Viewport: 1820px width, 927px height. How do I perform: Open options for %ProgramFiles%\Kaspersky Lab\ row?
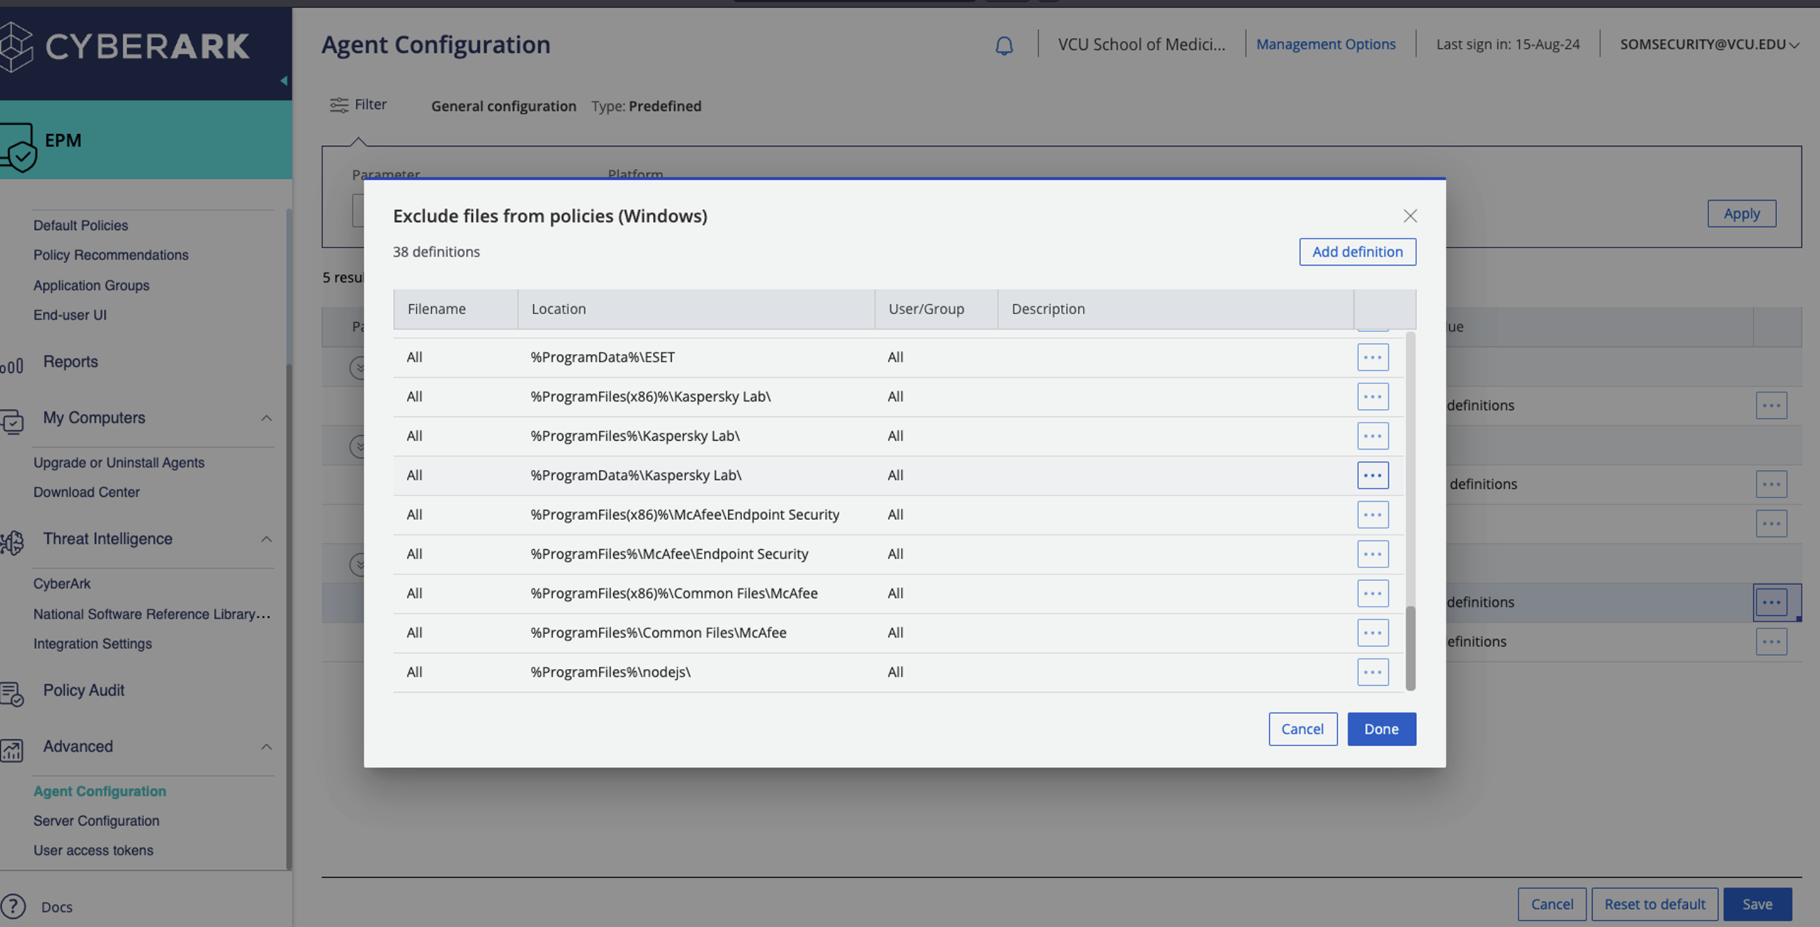pyautogui.click(x=1372, y=436)
